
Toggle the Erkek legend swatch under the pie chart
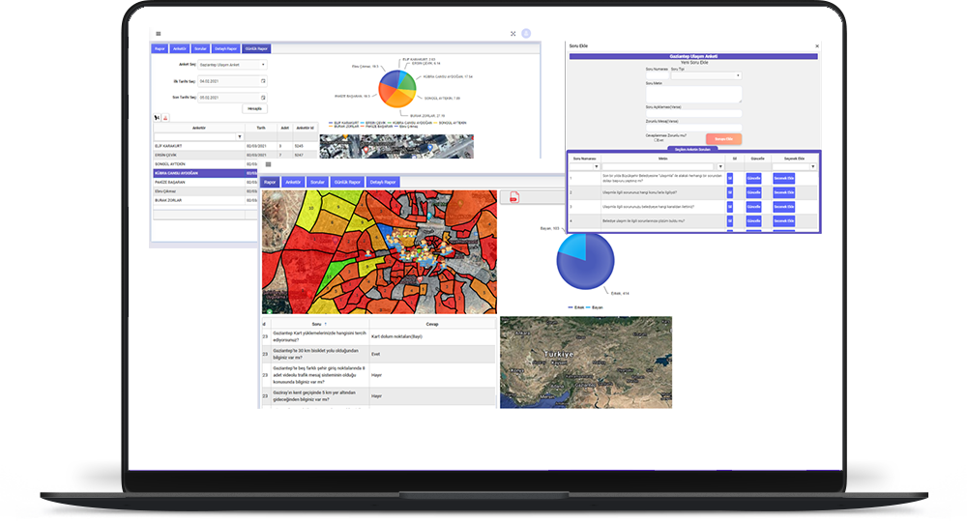point(571,307)
